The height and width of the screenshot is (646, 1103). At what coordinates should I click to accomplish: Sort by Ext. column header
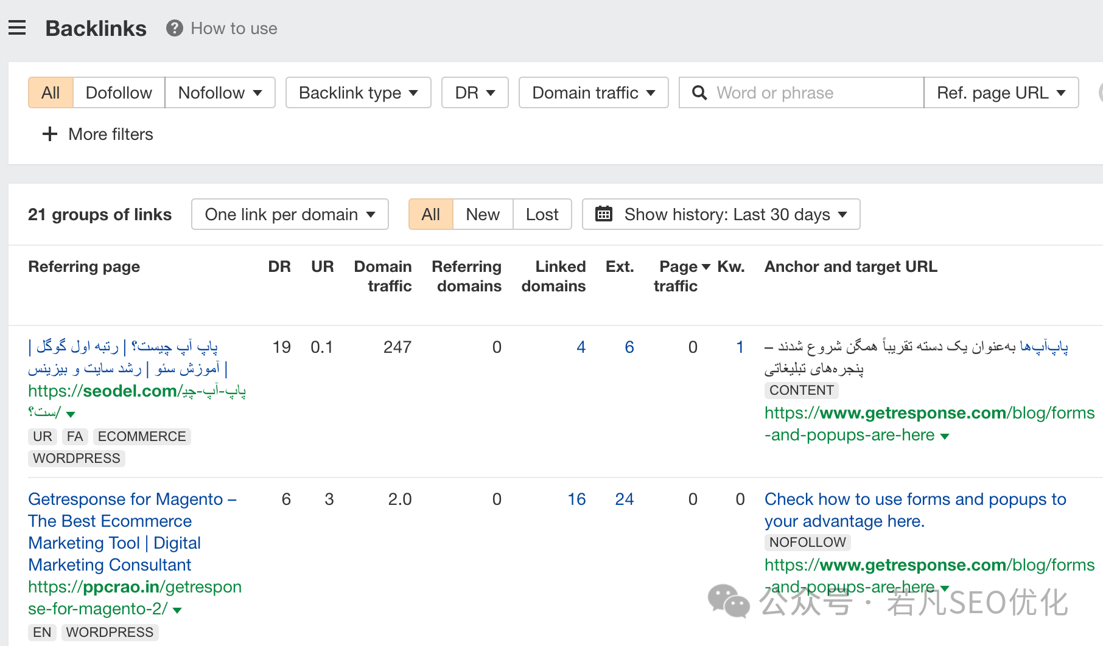620,266
